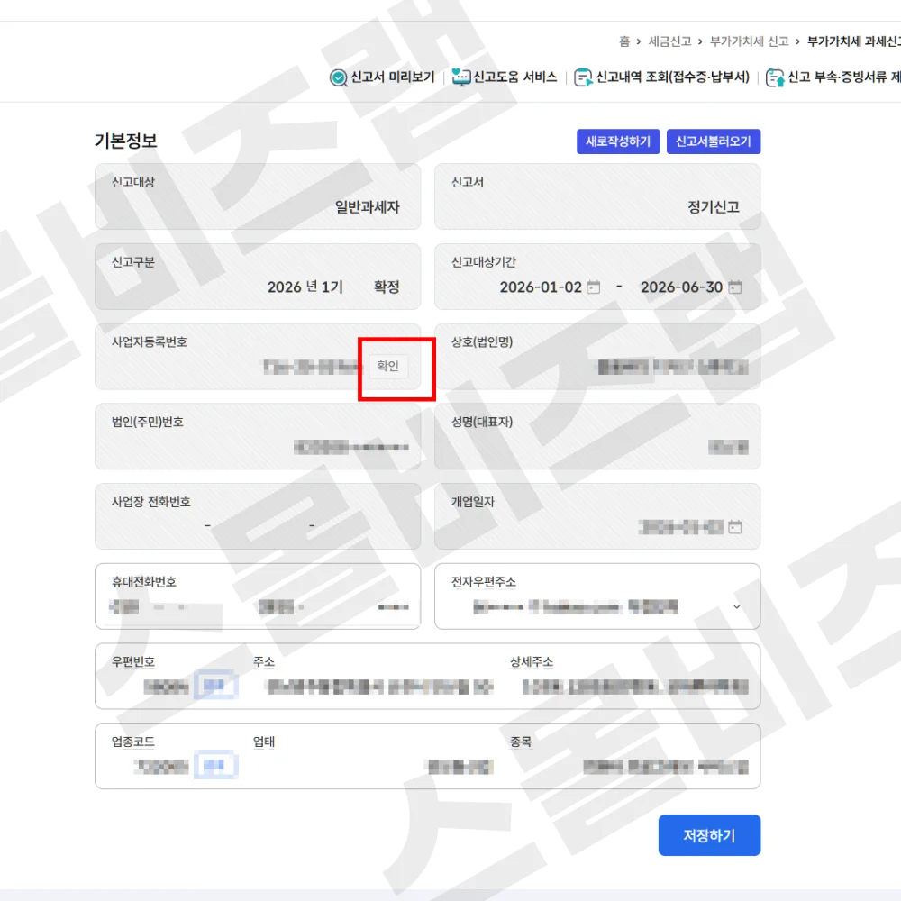901x901 pixels.
Task: Open calendar icon in 개업일자 field
Action: point(735,527)
